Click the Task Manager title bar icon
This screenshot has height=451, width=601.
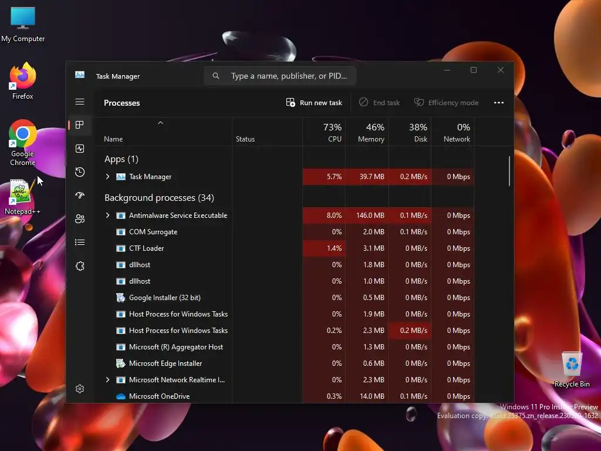click(x=80, y=75)
